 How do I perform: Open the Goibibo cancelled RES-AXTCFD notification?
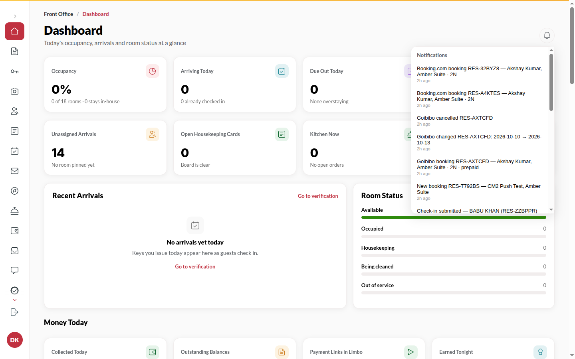pos(480,120)
